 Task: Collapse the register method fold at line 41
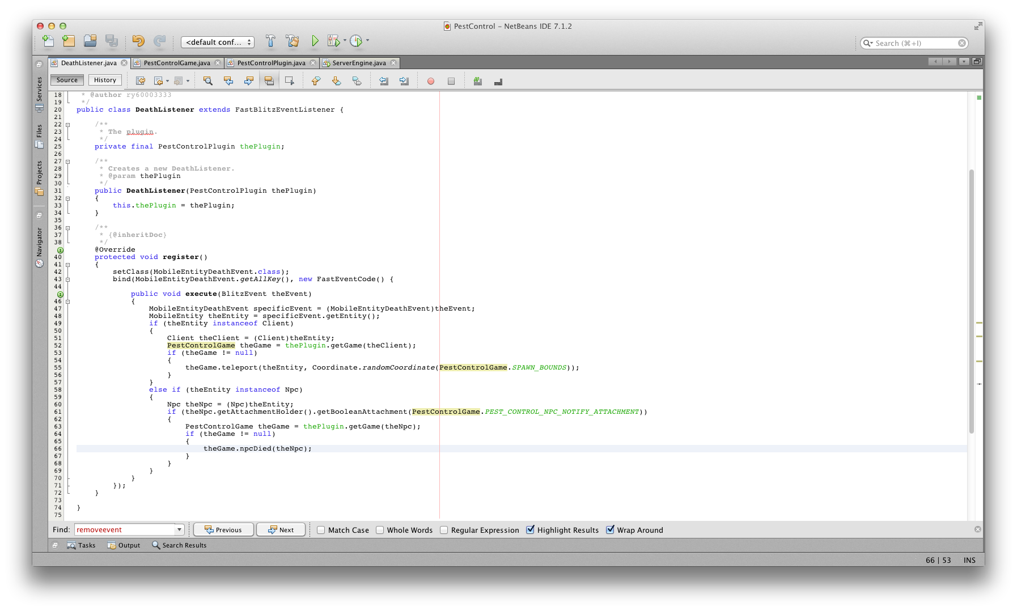(x=67, y=265)
